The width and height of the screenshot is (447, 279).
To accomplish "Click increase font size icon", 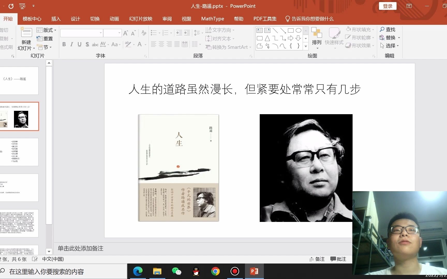I will 126,33.
